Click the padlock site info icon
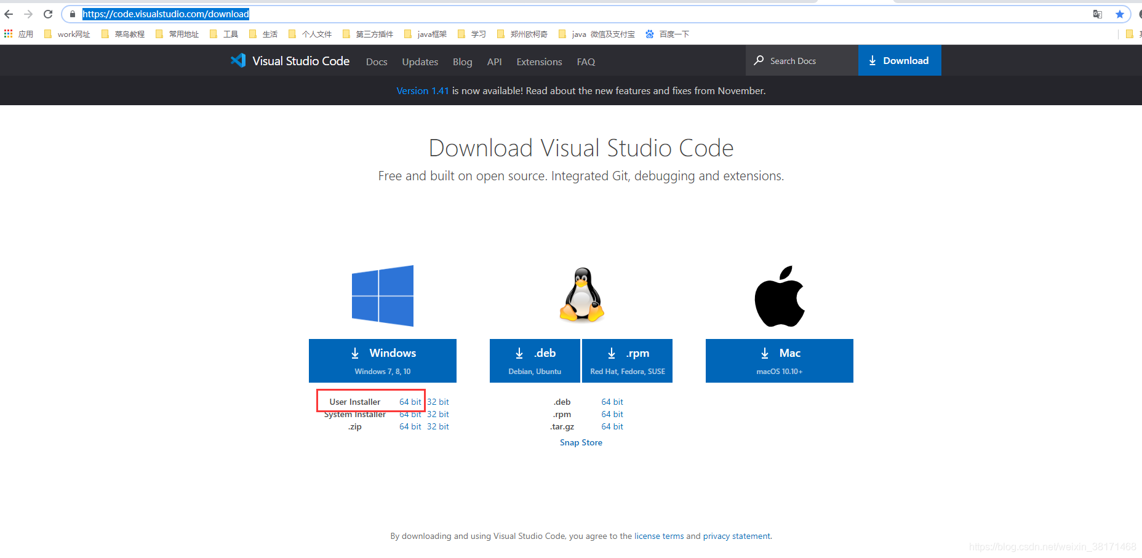 point(73,14)
